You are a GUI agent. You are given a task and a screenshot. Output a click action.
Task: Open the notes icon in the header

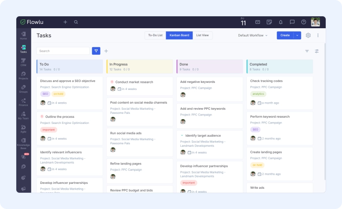[269, 22]
